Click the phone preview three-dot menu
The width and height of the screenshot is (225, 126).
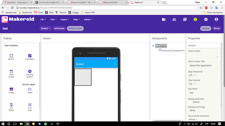[115, 64]
